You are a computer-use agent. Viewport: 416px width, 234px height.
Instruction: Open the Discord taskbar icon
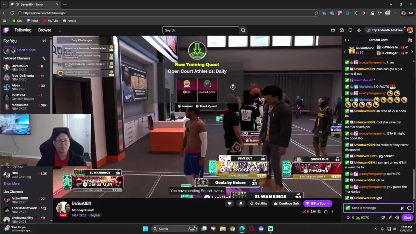(x=261, y=229)
